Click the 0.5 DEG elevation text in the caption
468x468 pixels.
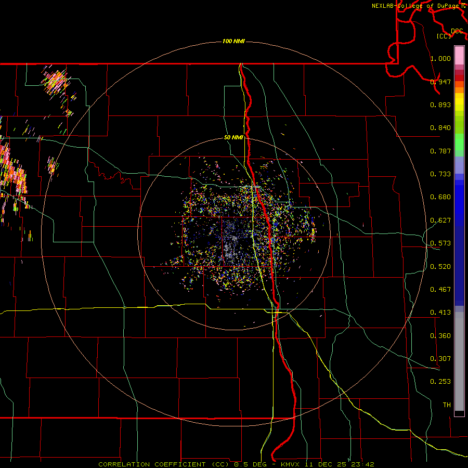(x=250, y=464)
